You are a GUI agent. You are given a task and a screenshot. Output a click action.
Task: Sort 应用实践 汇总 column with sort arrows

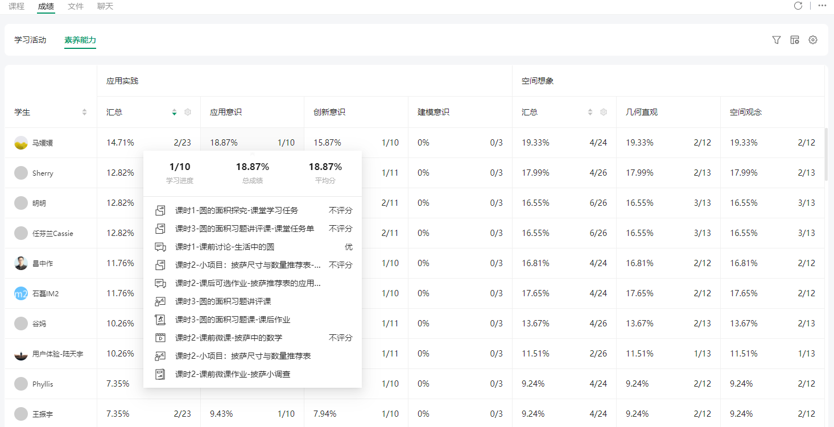(x=174, y=113)
